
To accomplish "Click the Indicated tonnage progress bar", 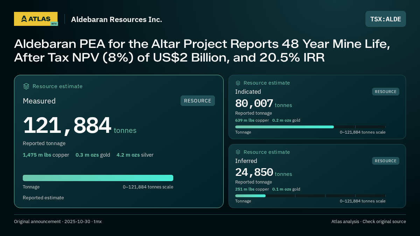I will 310,127.
